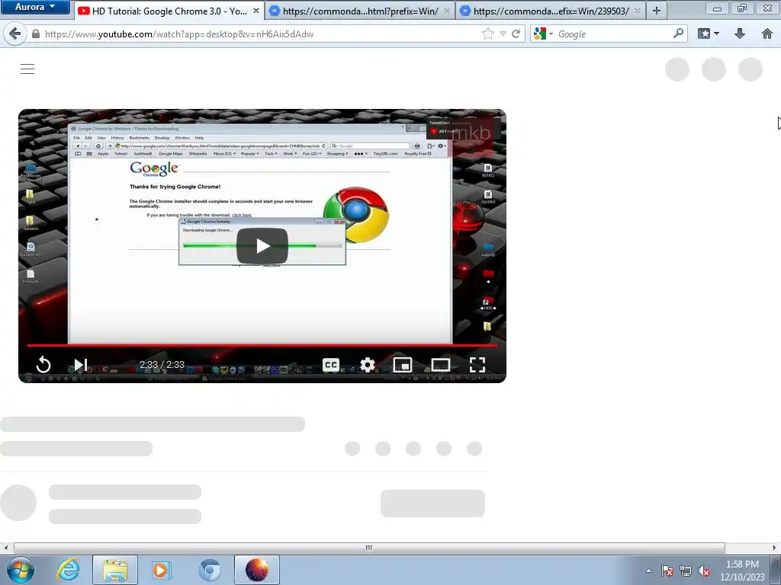Close the HD Tutorial YouTube tab

(x=256, y=11)
